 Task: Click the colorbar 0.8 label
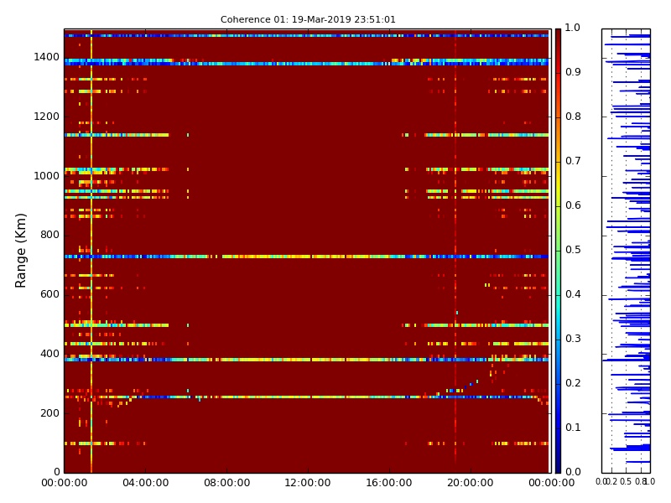tap(573, 117)
